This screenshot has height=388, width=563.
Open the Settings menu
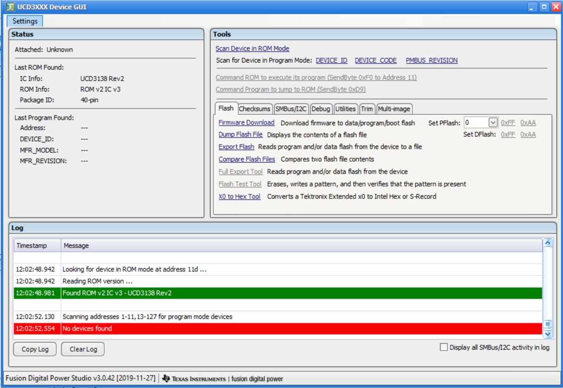point(25,21)
